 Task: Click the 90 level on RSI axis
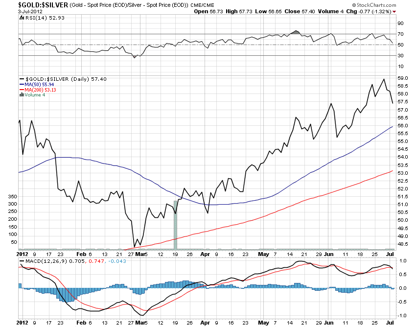pos(400,23)
